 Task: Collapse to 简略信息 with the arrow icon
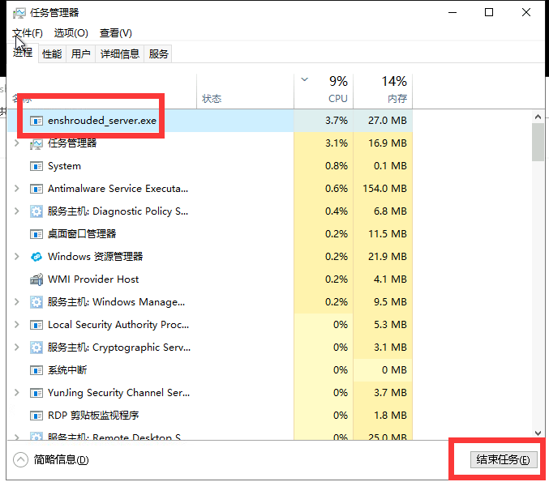pos(20,459)
